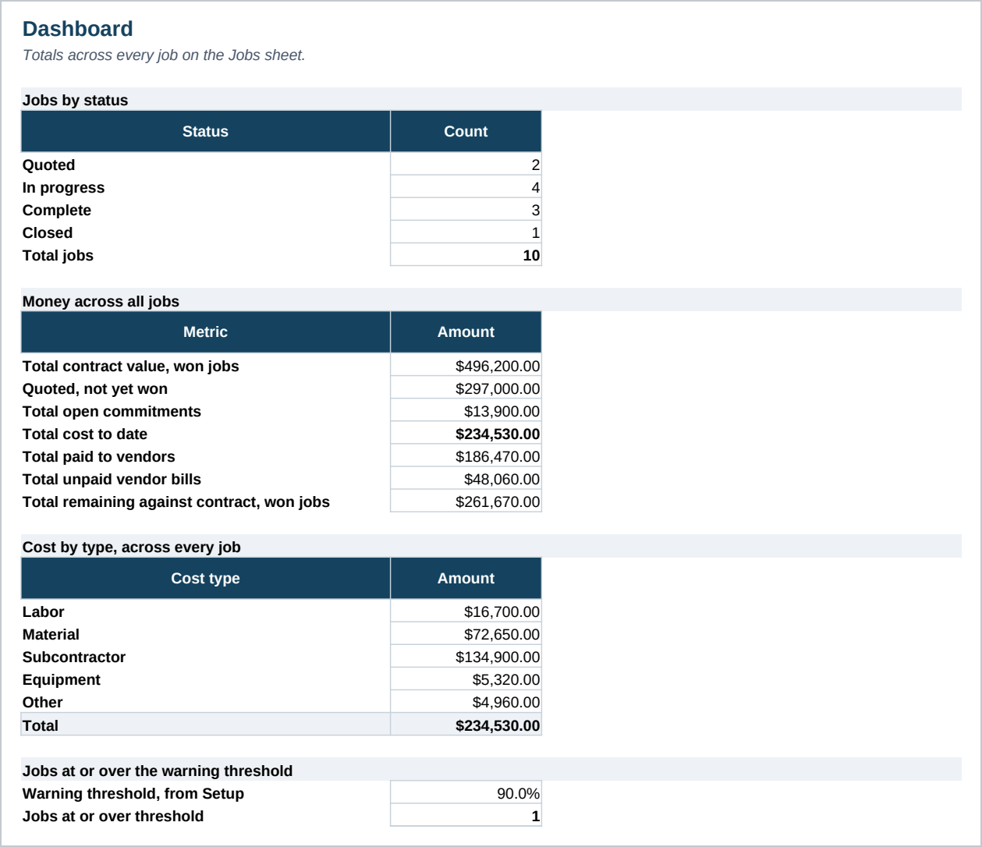Select the $5,320.00 Equipment amount

(466, 679)
